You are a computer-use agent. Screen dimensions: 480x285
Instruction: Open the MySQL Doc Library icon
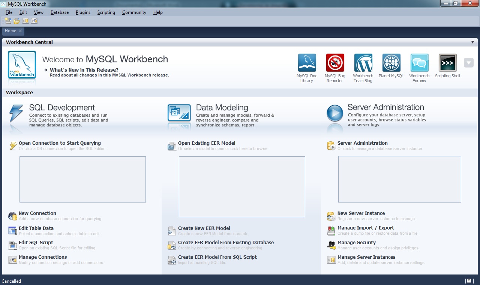click(307, 63)
